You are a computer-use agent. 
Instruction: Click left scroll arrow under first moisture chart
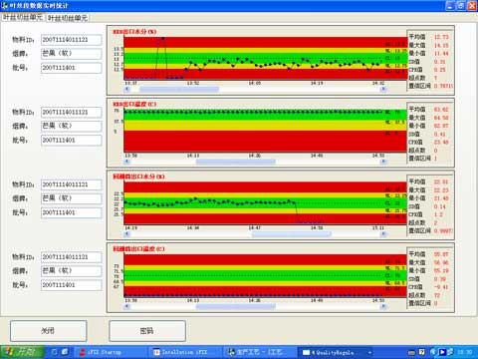click(x=126, y=89)
